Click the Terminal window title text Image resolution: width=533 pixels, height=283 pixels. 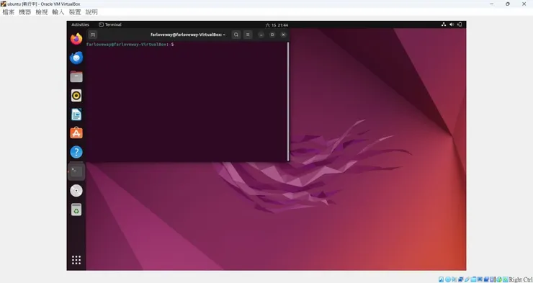pos(188,35)
